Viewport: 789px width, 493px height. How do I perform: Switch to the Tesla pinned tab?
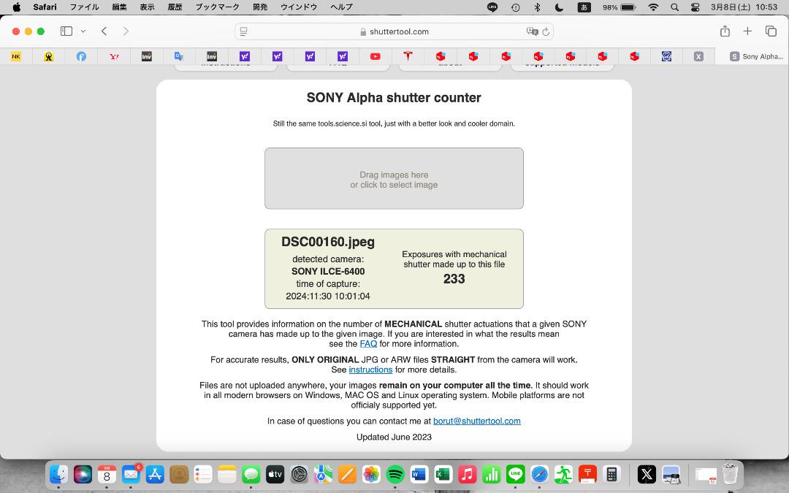point(408,56)
